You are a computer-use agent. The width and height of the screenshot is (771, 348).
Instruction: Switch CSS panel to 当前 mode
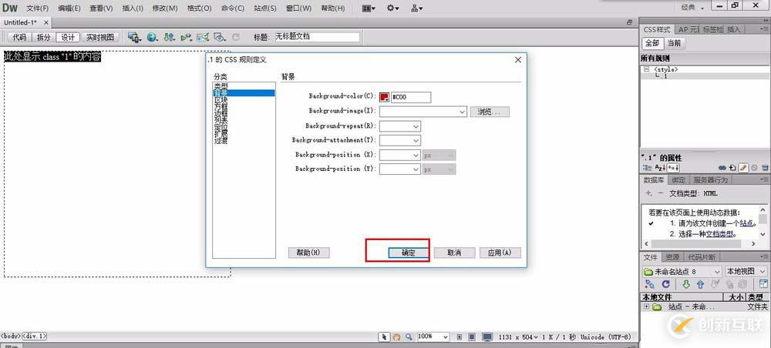tap(674, 43)
